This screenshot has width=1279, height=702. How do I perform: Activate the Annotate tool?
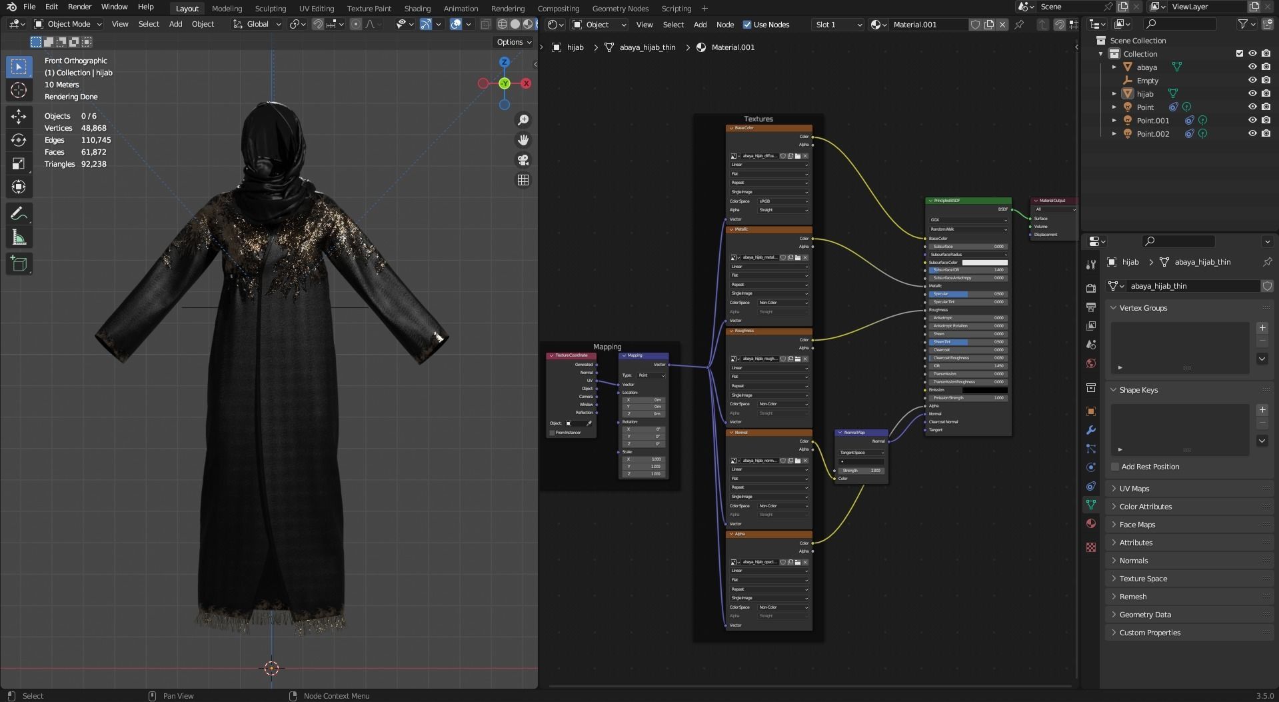(x=19, y=214)
